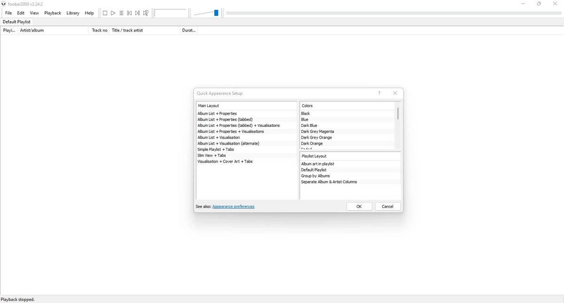This screenshot has height=303, width=564.
Task: Choose the Dark Orange color scheme
Action: coord(348,143)
